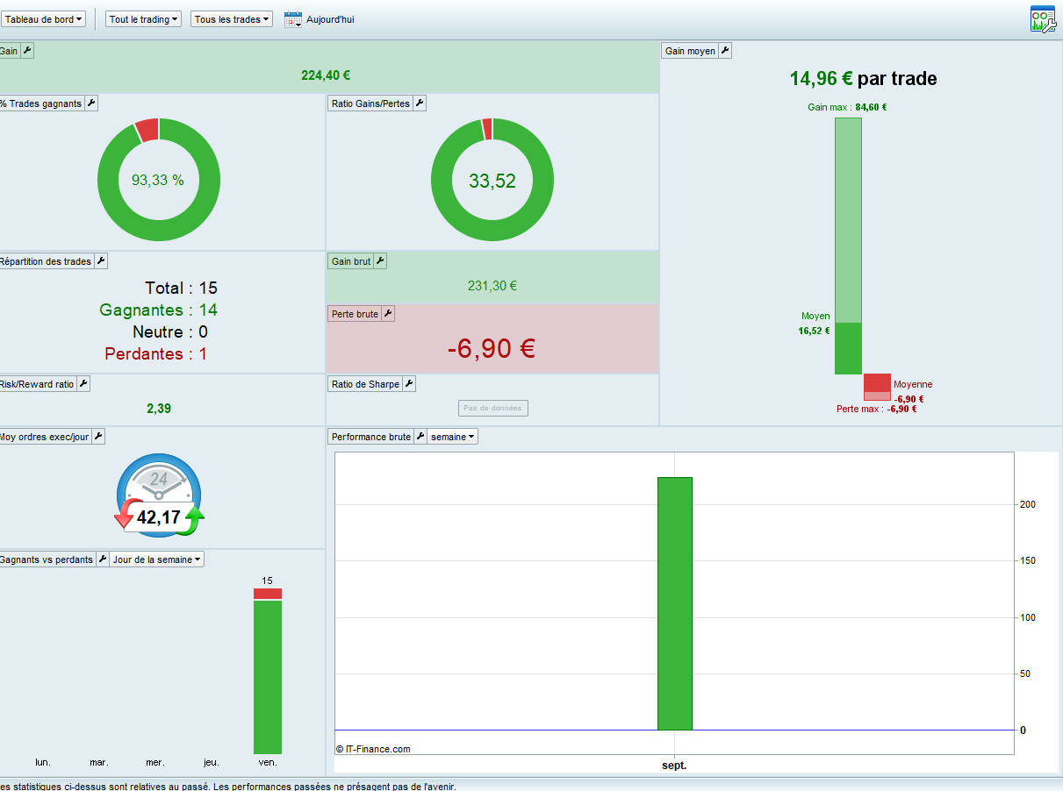Screen dimensions: 1063x791
Task: Open the Tout le trading dropdown
Action: 144,19
